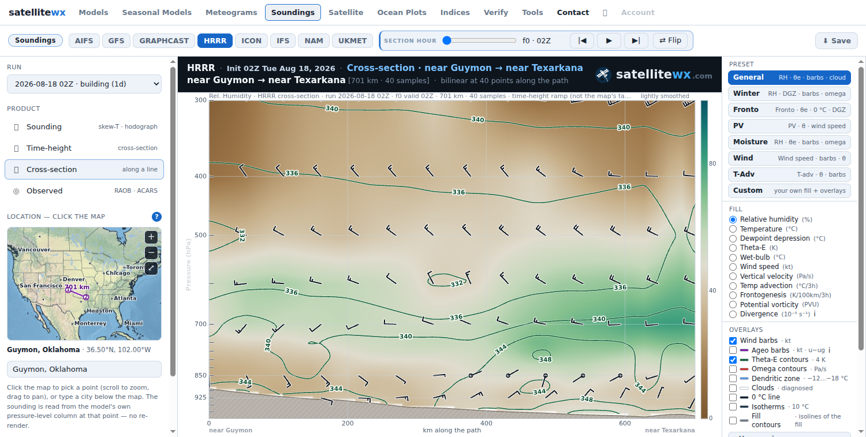Click the icon next to Contact in navbar

point(605,12)
